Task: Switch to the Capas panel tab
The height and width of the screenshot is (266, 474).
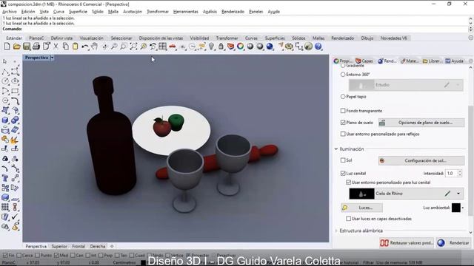Action: [x=364, y=61]
